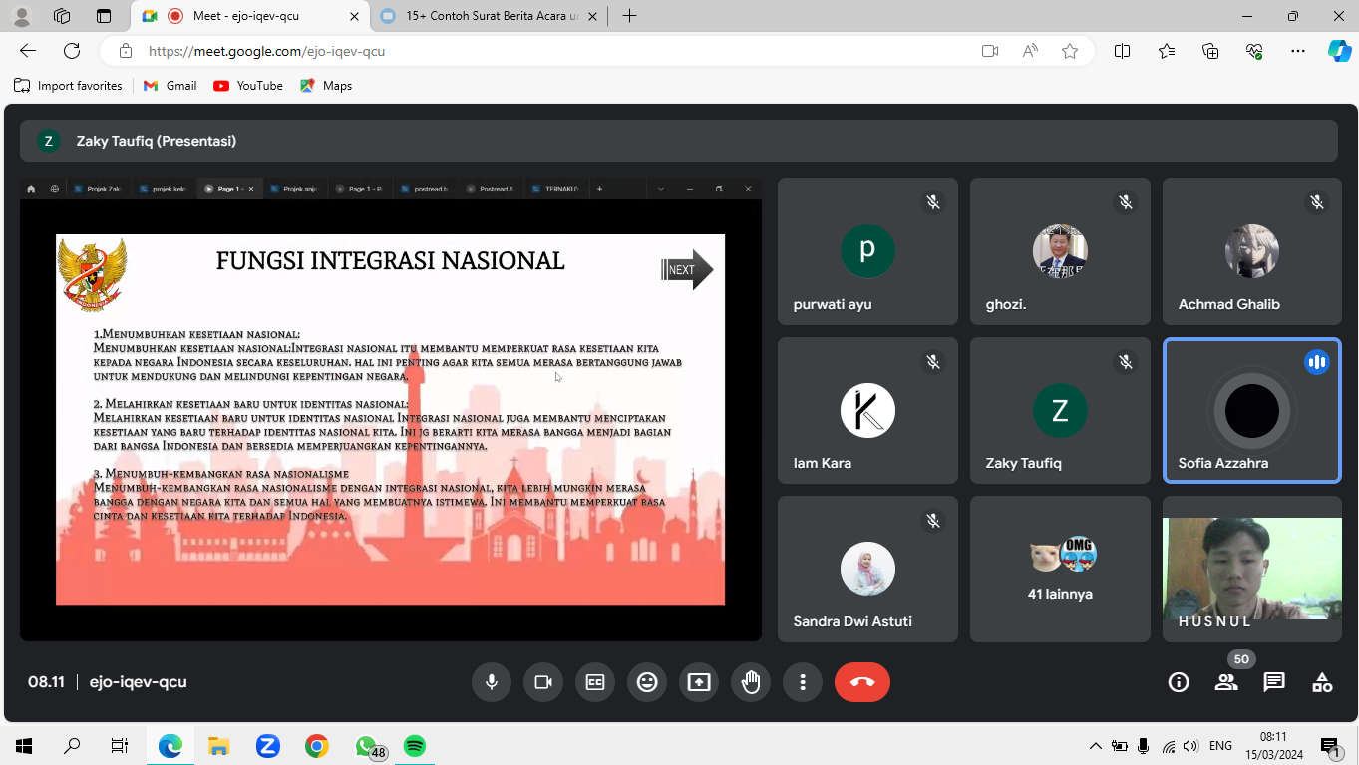This screenshot has height=765, width=1359.
Task: Open the activities panel icon
Action: tap(1322, 682)
